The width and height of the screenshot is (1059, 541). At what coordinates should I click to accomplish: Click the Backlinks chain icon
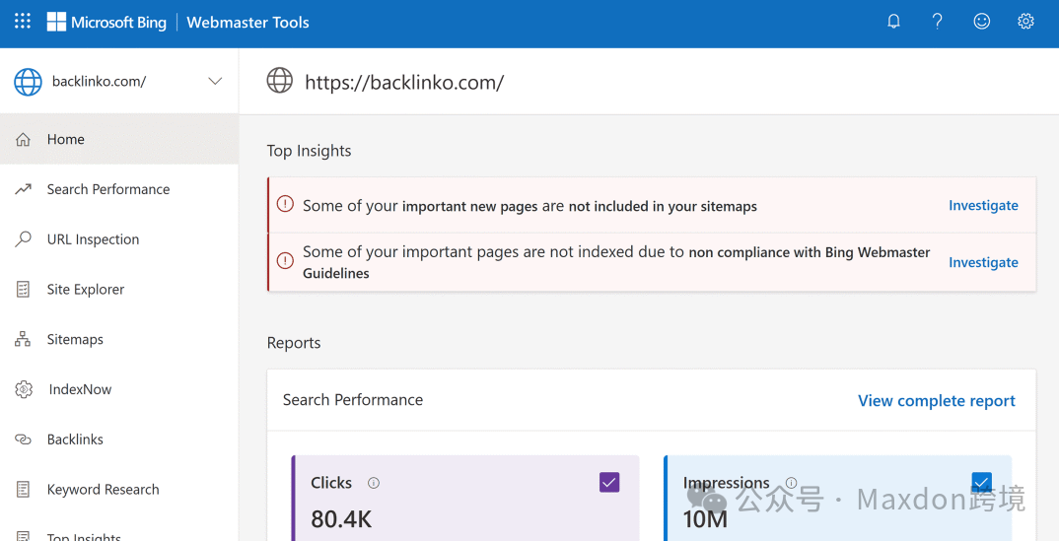coord(23,440)
